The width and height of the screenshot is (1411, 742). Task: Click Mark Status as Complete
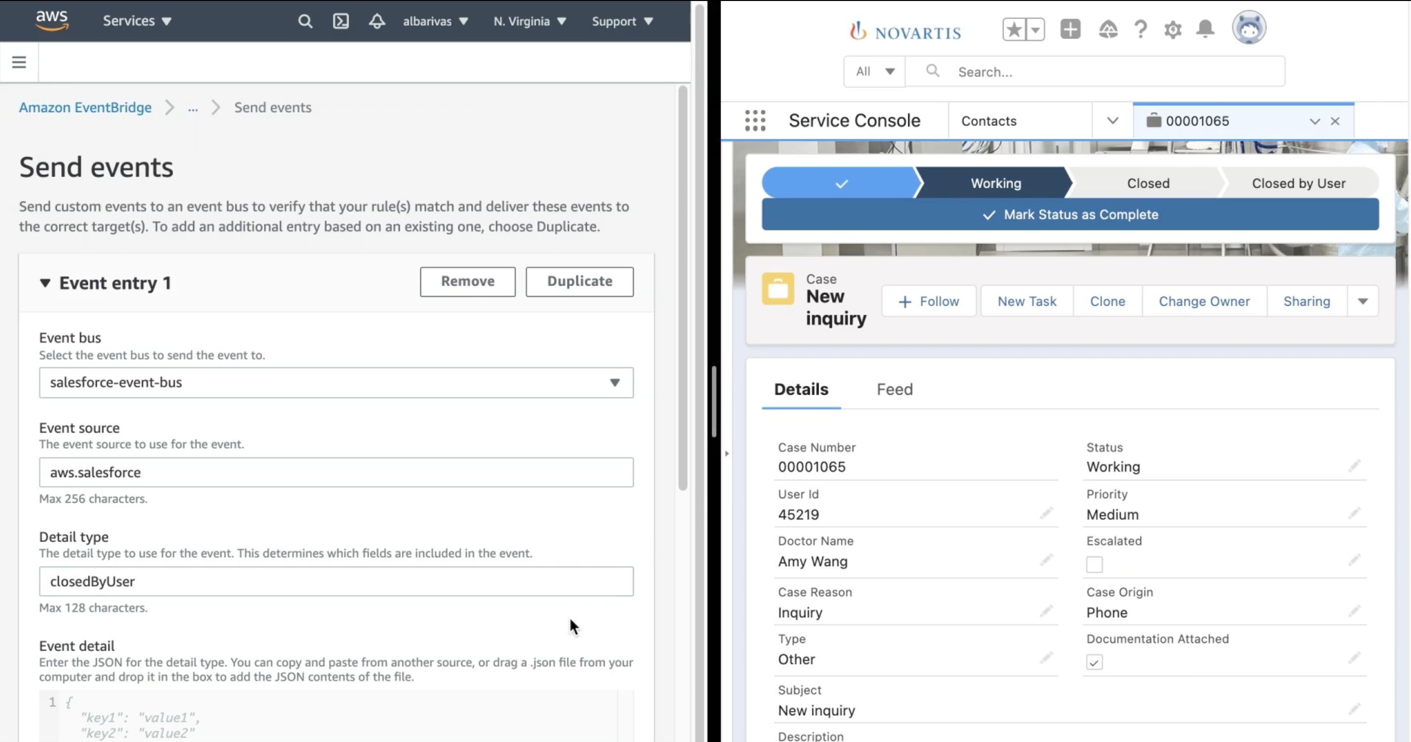[1070, 214]
